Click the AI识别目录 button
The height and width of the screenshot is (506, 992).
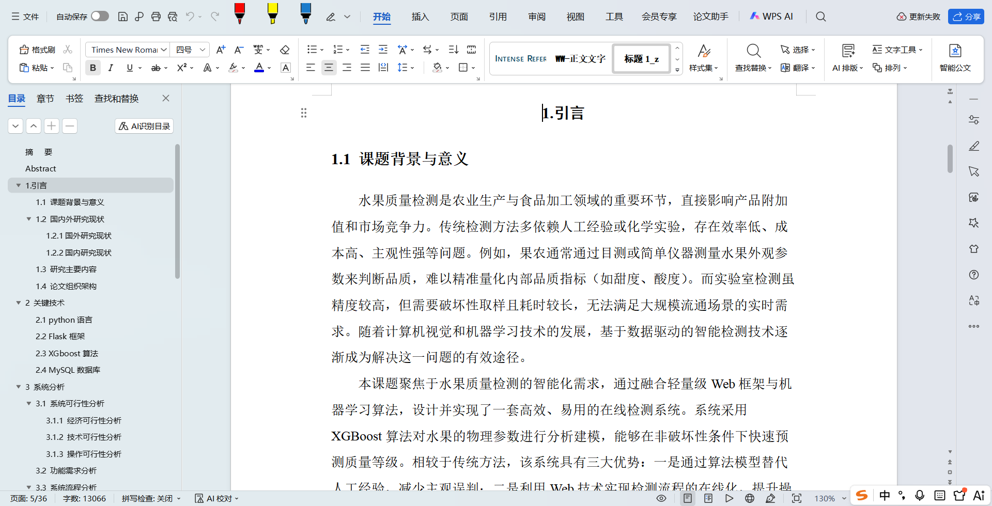[x=144, y=126]
